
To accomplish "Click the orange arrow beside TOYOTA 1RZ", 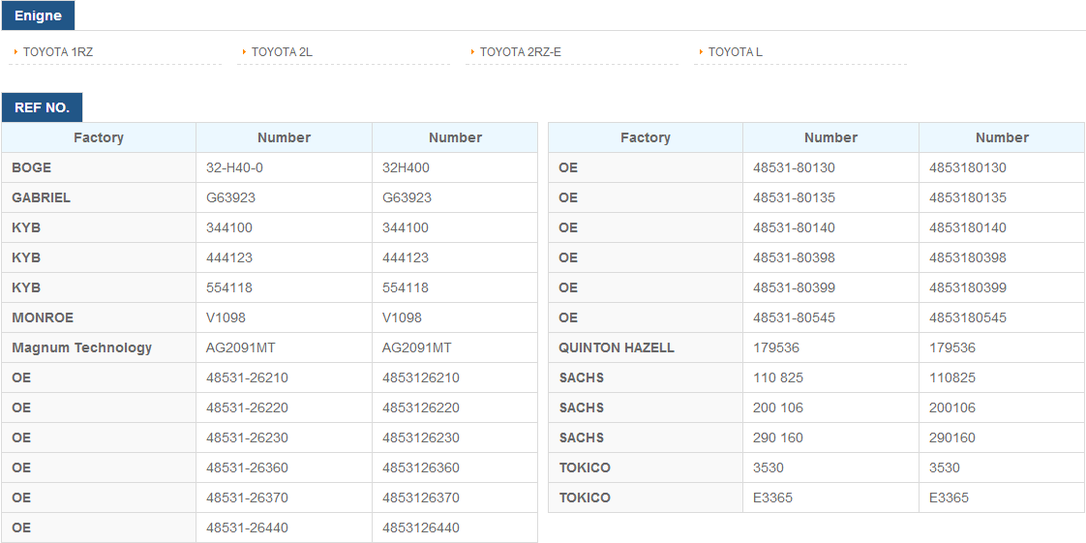I will [15, 52].
